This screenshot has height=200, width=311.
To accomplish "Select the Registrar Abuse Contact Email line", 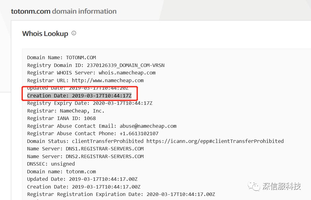I will coord(102,126).
